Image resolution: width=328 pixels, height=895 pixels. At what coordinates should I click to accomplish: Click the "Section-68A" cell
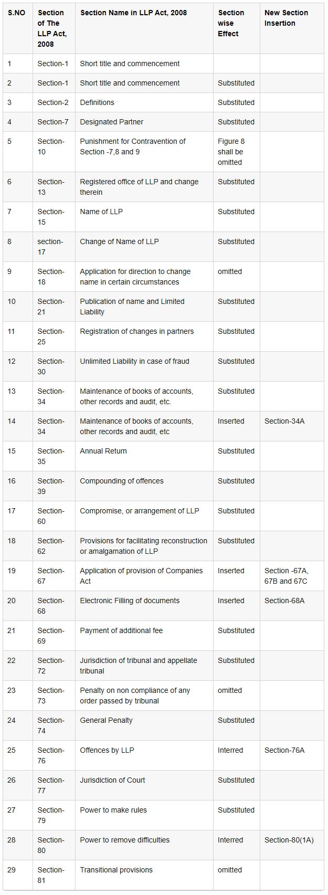tap(284, 601)
